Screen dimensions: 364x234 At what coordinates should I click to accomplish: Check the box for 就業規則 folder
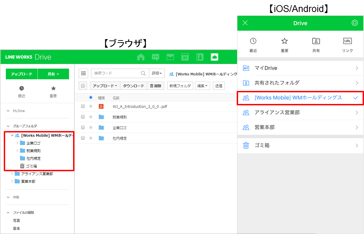(x=83, y=117)
